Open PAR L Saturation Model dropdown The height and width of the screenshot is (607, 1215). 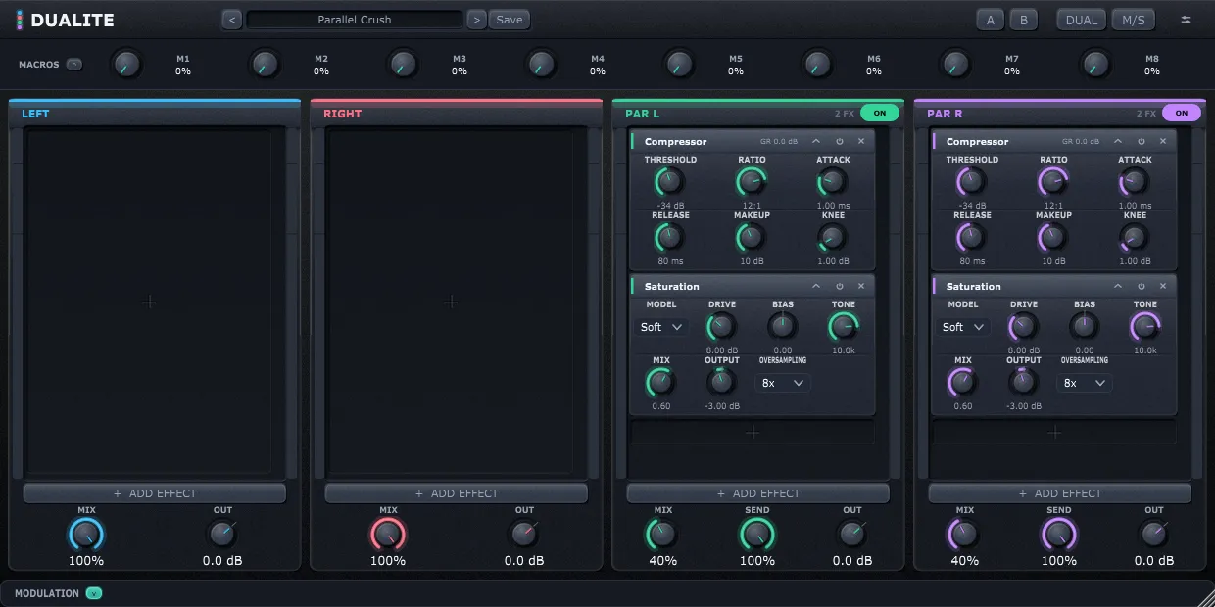[x=661, y=327]
